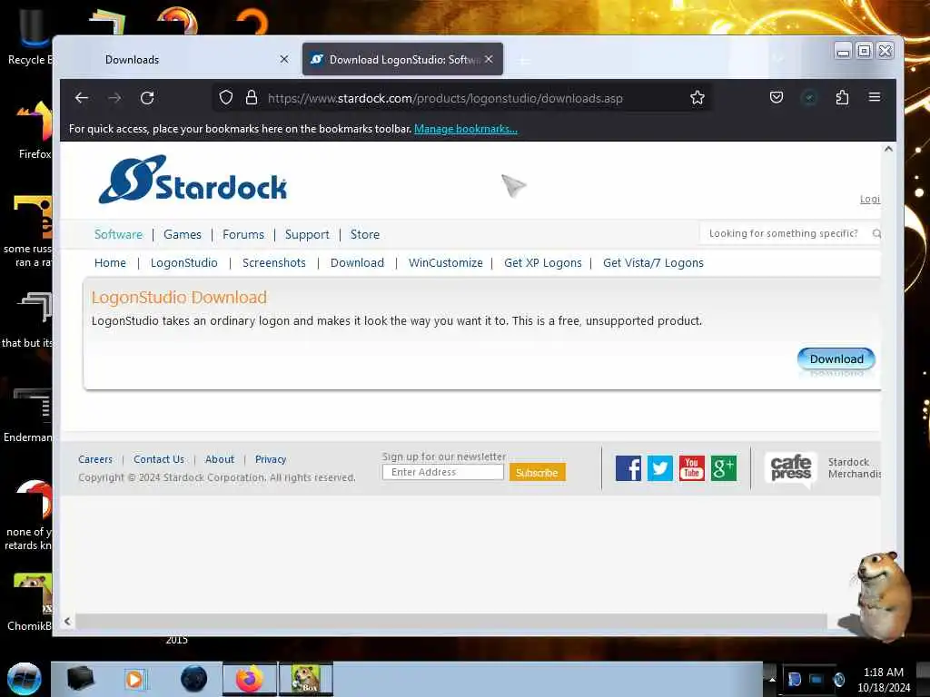Screen dimensions: 930x697
Task: Open the Games site menu
Action: pos(182,234)
